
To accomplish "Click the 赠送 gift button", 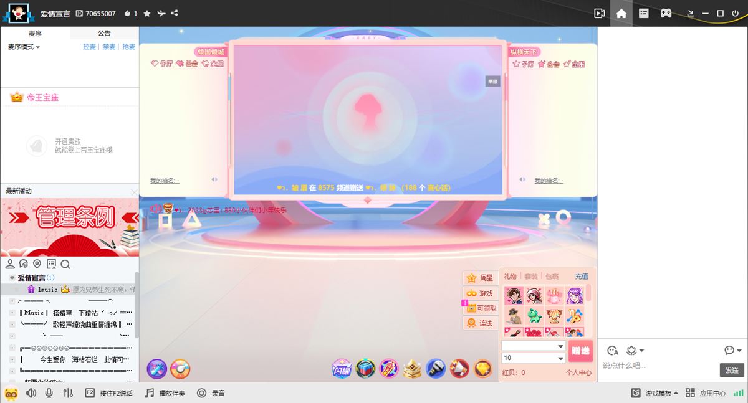I will 580,351.
